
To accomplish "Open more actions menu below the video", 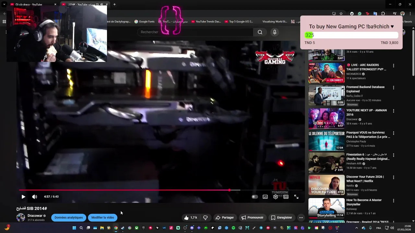I will (x=301, y=217).
